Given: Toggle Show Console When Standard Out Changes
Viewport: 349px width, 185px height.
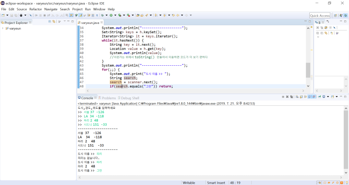Looking at the screenshot, I should [x=310, y=97].
